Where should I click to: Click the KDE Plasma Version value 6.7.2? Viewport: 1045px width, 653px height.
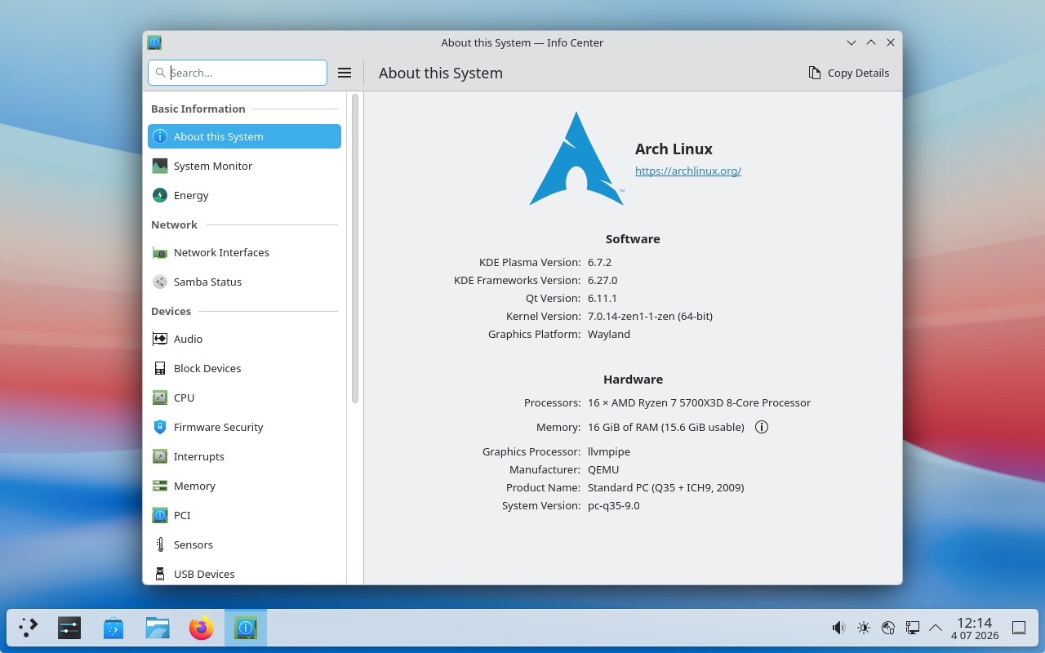coord(599,262)
